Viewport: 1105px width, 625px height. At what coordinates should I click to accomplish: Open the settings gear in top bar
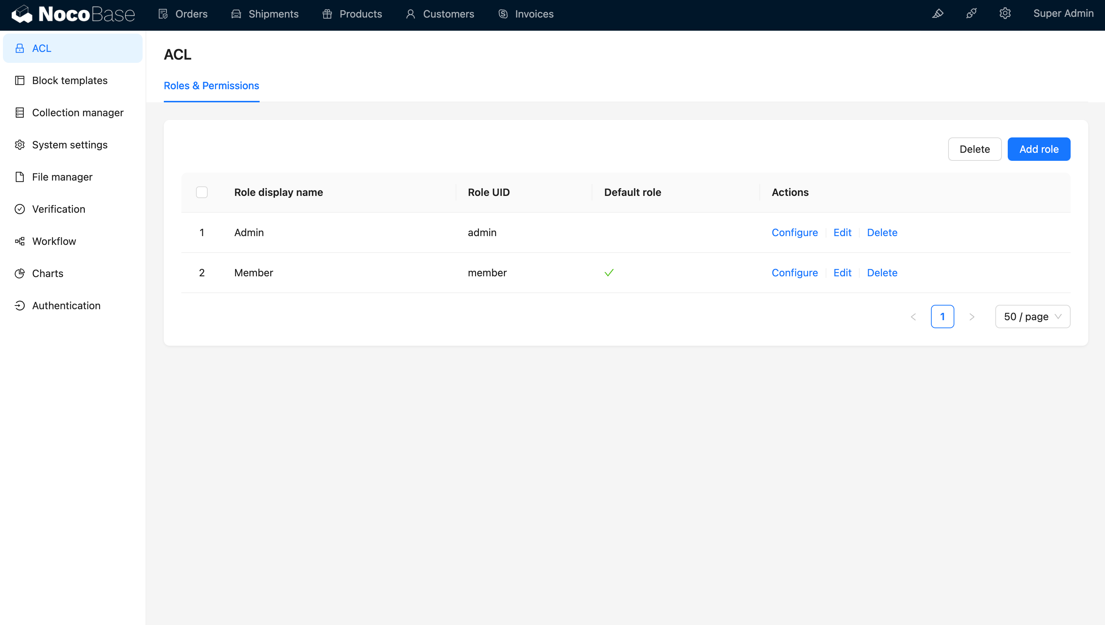coord(1004,14)
